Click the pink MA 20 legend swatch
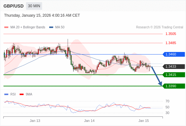This screenshot has height=126, width=186. pos(6,27)
